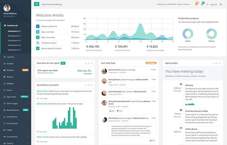Select Dashboard v.2 menu item
Image resolution: width=227 pixels, height=145 pixels.
click(14, 36)
